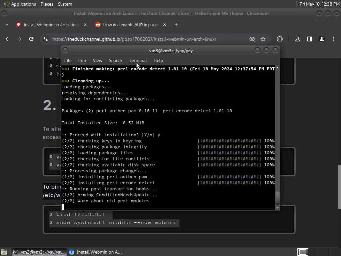Screen dimensions: 341x256
Task: Reload the Webmin page
Action: (x=31, y=39)
